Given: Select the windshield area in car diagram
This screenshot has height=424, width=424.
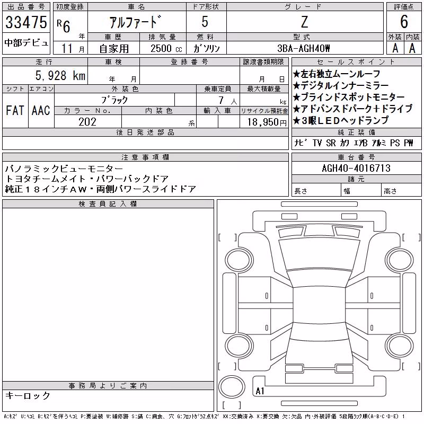Looking at the screenshot, I should tap(320, 254).
